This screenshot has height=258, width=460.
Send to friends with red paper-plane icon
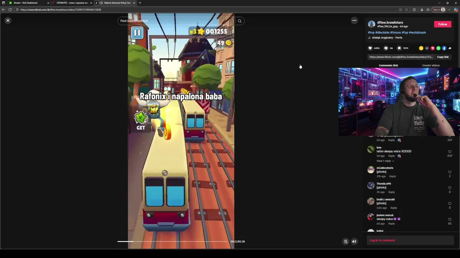432,48
